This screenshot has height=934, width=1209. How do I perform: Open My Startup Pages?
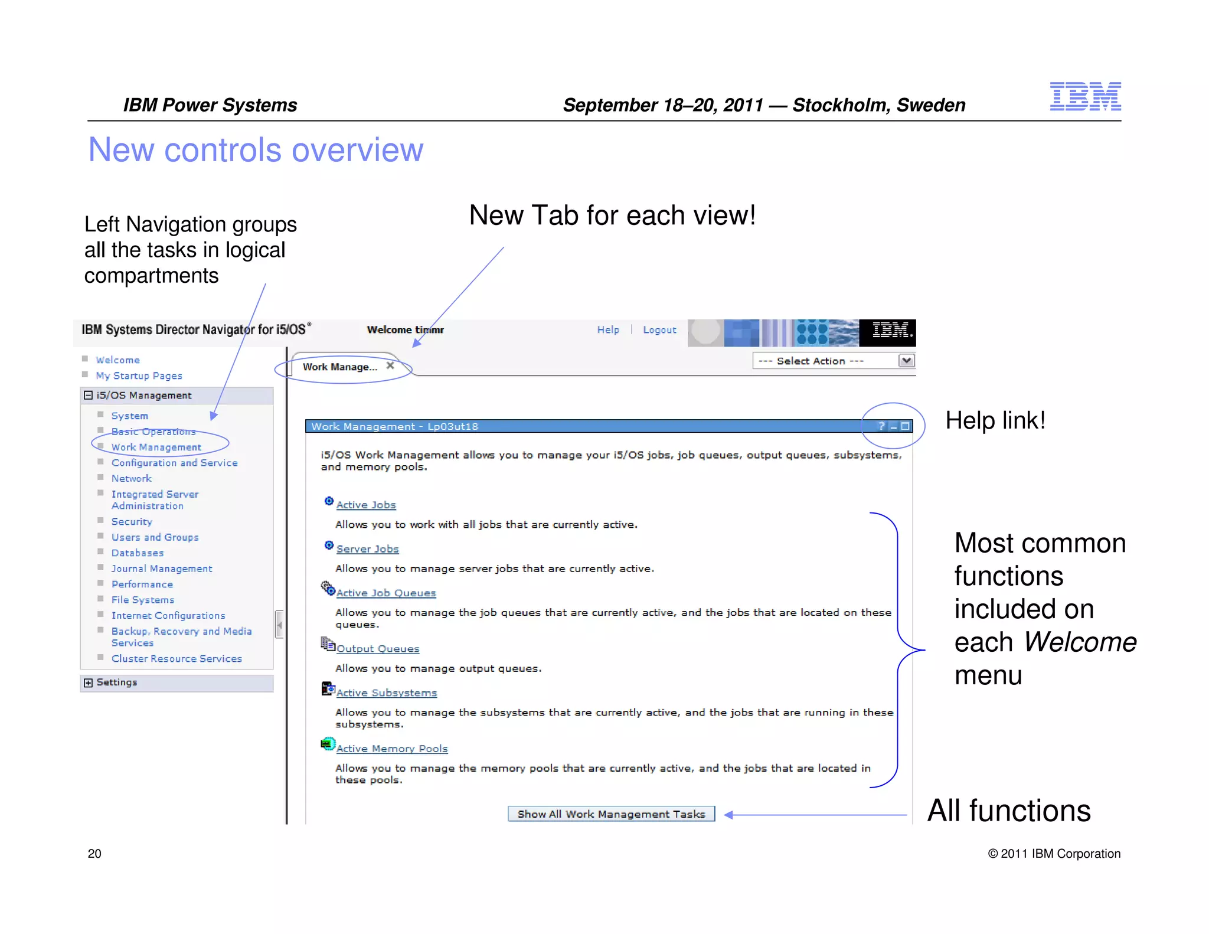[139, 375]
